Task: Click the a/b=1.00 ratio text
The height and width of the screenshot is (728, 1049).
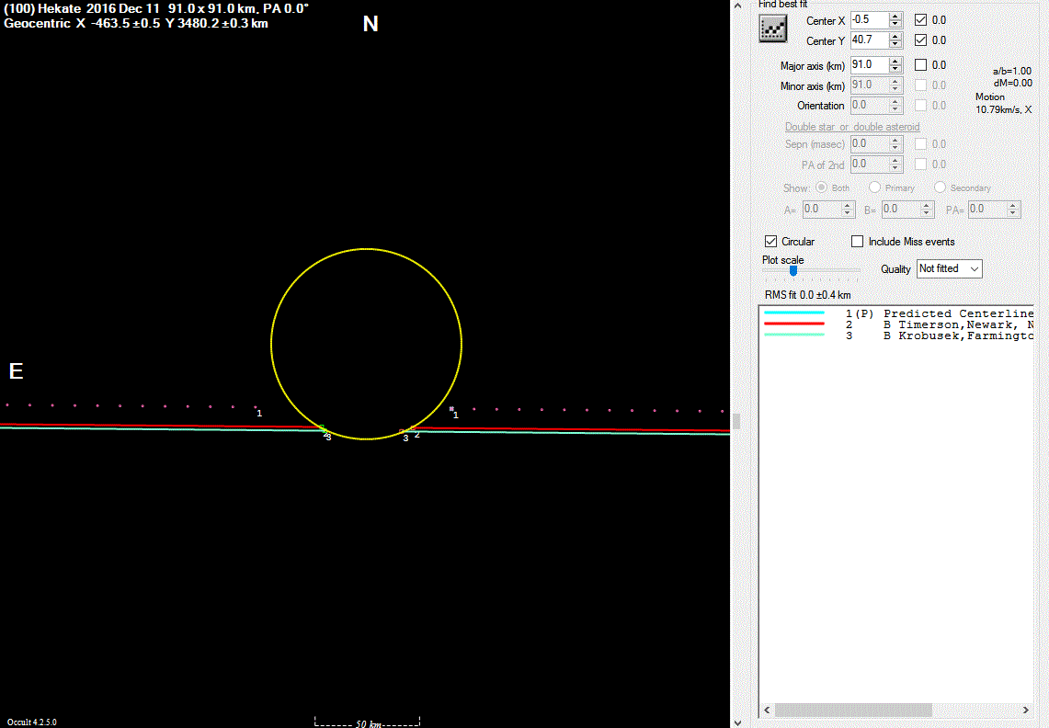Action: [1011, 71]
